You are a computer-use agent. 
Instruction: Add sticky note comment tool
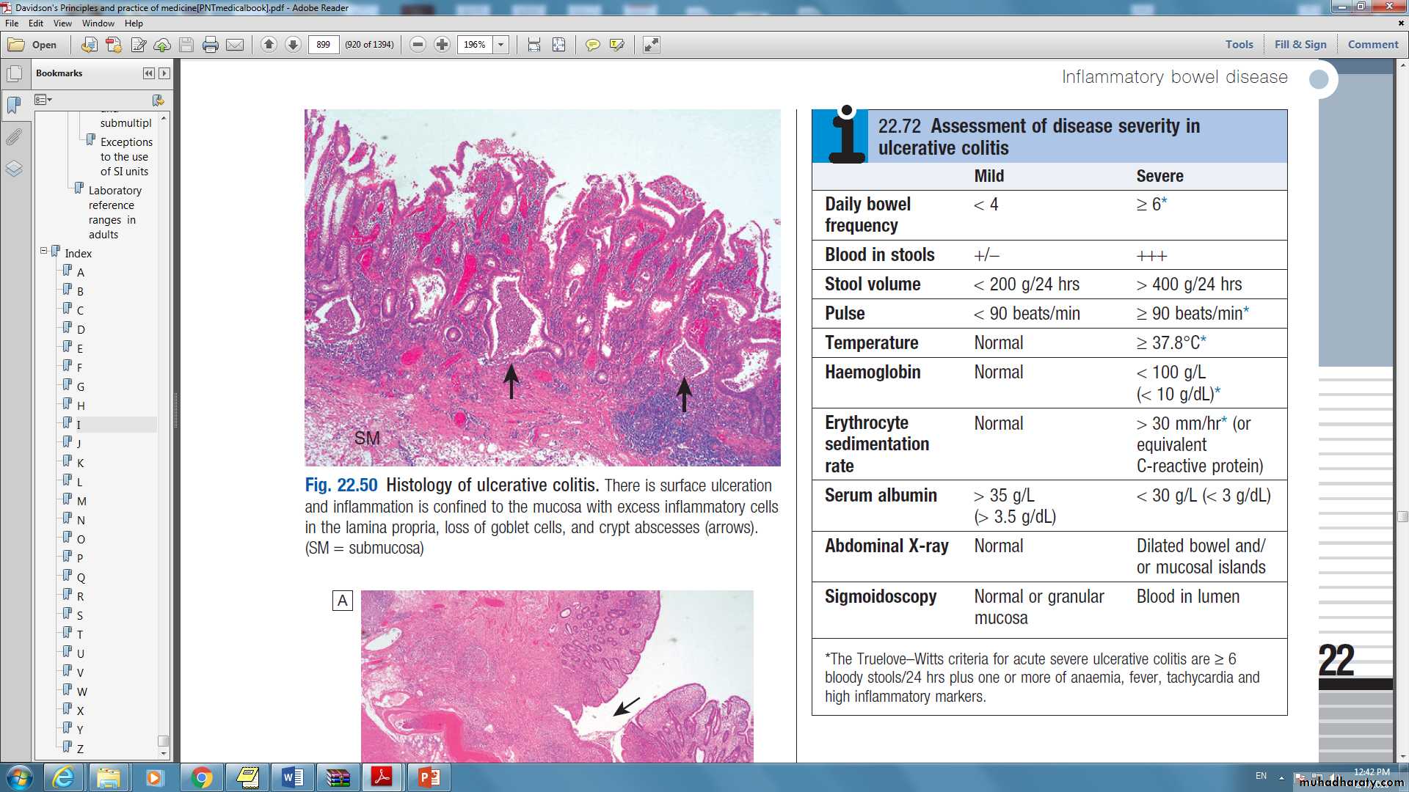pos(592,45)
